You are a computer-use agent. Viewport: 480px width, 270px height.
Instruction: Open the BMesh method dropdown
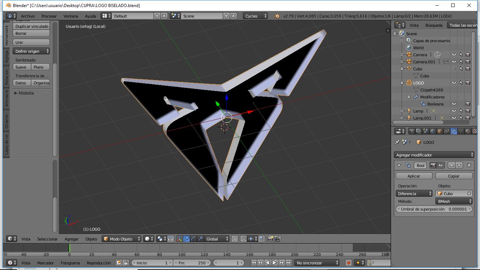(x=454, y=201)
